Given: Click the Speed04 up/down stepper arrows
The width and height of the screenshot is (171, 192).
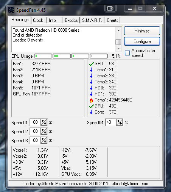Looking at the screenshot, I should (120, 122).
